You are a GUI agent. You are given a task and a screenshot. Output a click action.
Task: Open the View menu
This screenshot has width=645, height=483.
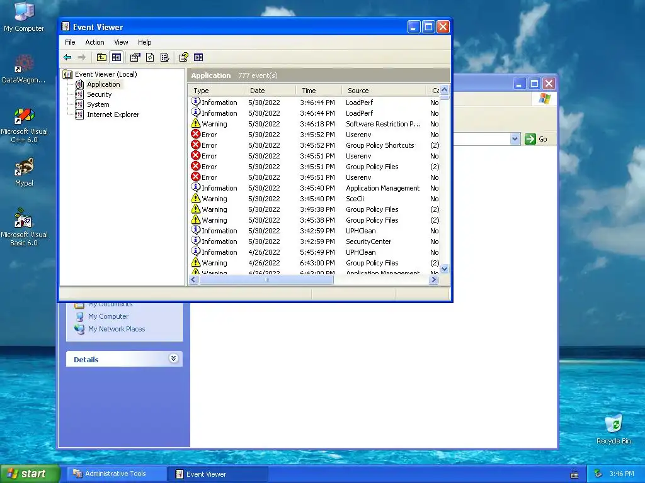[x=121, y=42]
